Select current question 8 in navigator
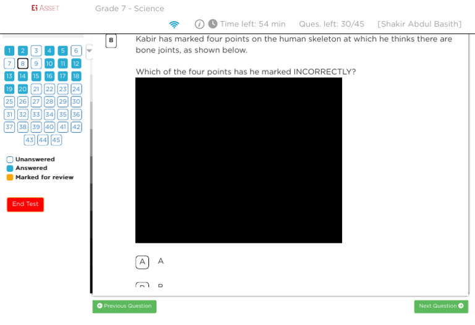The image size is (475, 325). point(23,63)
